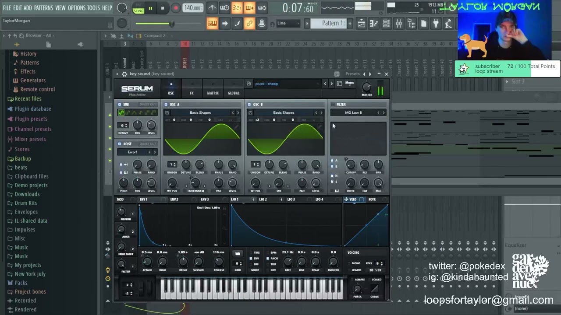This screenshot has height=315, width=561.
Task: Toggle the SUB oscillator on/off
Action: 120,105
